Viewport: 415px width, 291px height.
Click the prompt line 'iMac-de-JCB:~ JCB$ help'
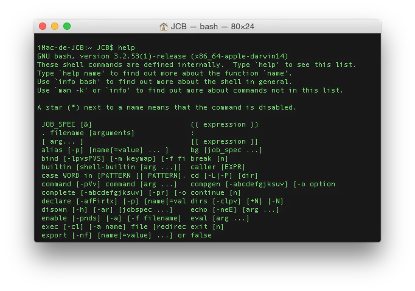coord(86,47)
